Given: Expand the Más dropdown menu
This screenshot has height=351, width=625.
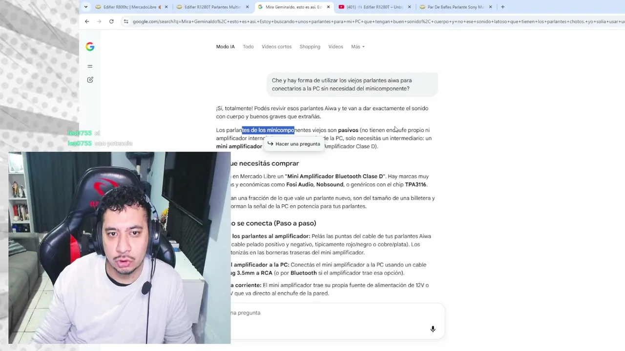Looking at the screenshot, I should [358, 47].
